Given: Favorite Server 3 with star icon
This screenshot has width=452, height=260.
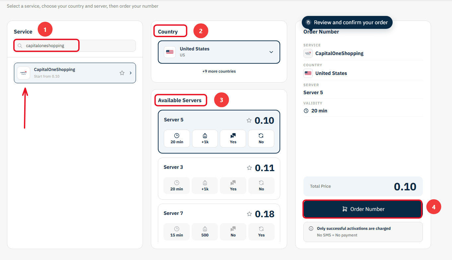Looking at the screenshot, I should pyautogui.click(x=249, y=168).
